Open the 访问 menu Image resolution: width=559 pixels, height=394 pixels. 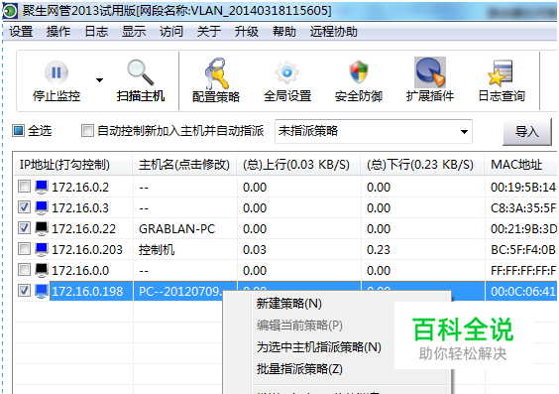[x=171, y=32]
